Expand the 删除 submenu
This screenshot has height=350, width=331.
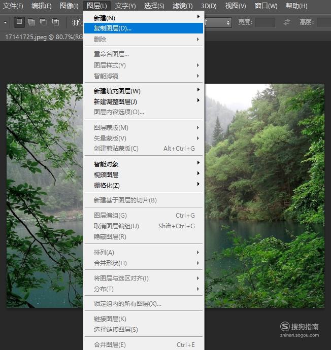pos(144,40)
